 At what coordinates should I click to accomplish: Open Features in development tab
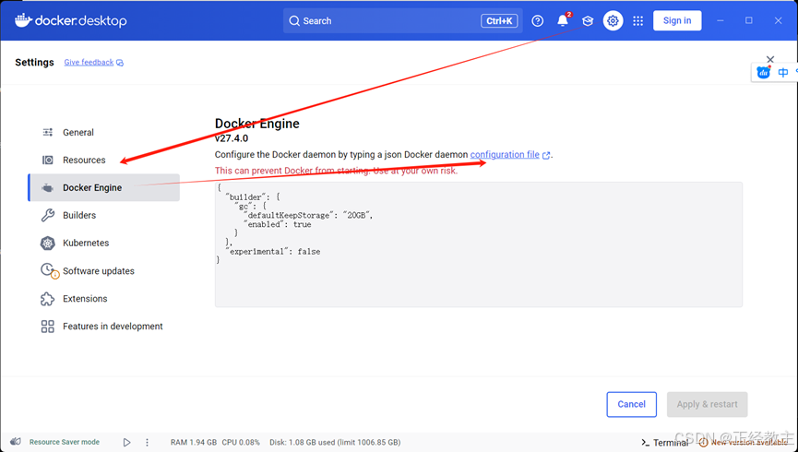click(x=104, y=327)
